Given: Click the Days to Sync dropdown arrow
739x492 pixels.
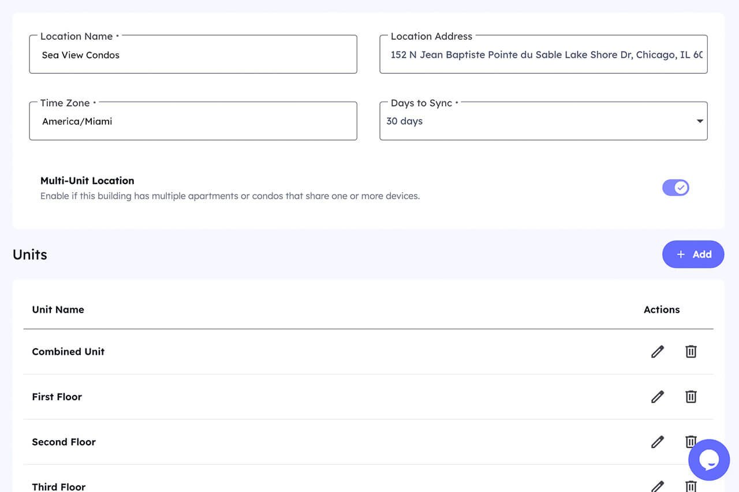Looking at the screenshot, I should click(x=700, y=121).
